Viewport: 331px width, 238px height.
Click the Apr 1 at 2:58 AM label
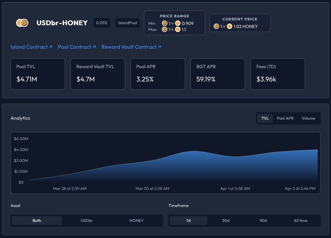[x=235, y=189]
